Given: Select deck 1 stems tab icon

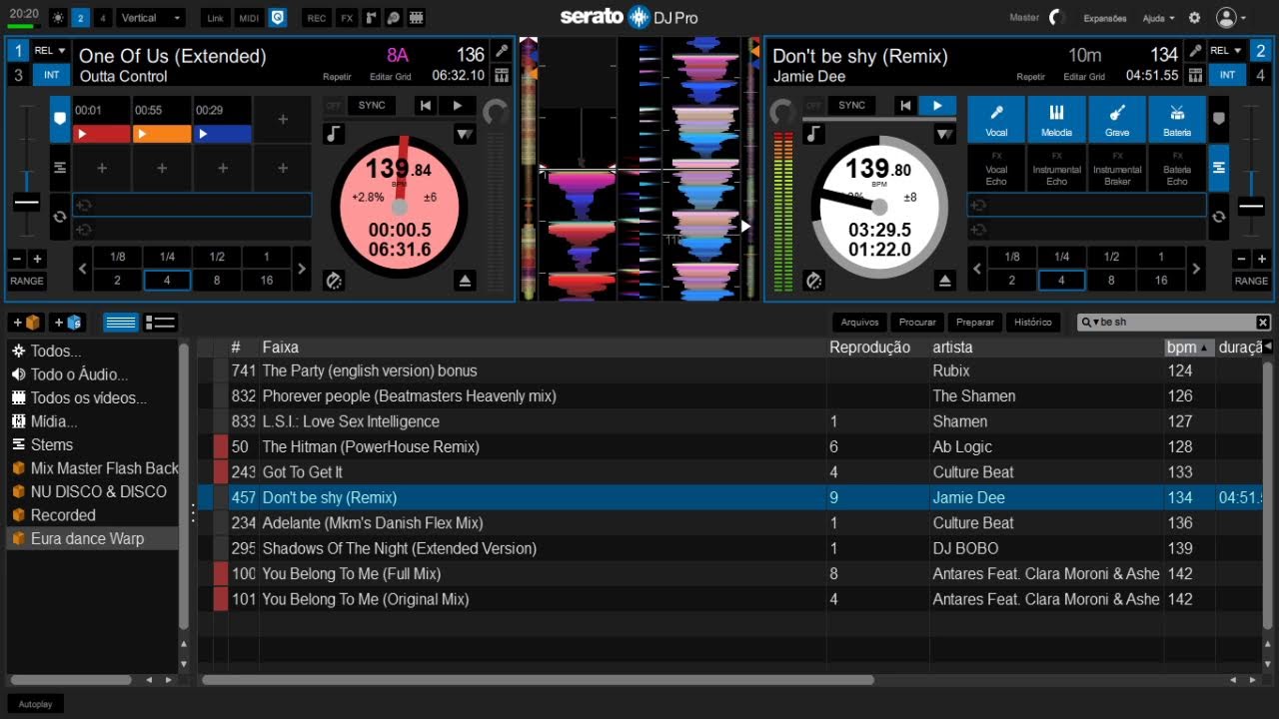Looking at the screenshot, I should click(60, 167).
